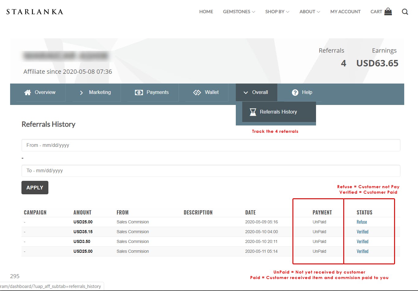Click the Referrals History heading
Image resolution: width=418 pixels, height=291 pixels.
point(48,124)
